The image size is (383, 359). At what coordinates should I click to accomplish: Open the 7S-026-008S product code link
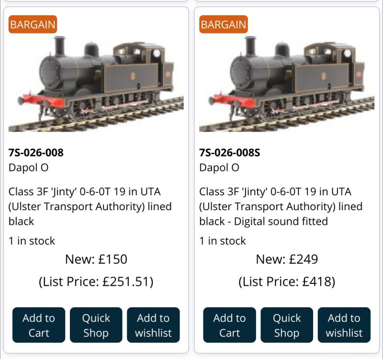point(229,153)
